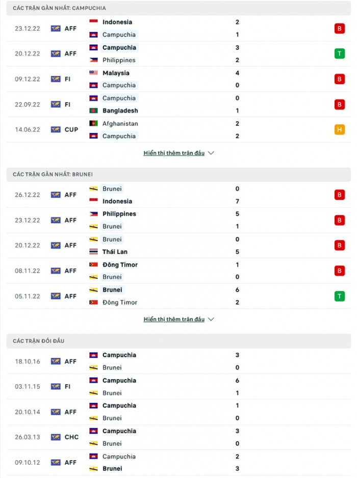Click the CUP competition icon on 14.06.22
The width and height of the screenshot is (357, 478).
(x=56, y=129)
